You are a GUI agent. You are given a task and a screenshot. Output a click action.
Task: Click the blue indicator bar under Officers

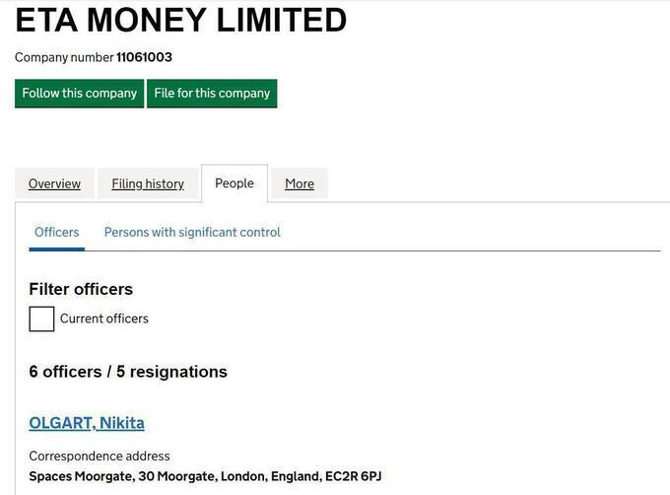(57, 248)
